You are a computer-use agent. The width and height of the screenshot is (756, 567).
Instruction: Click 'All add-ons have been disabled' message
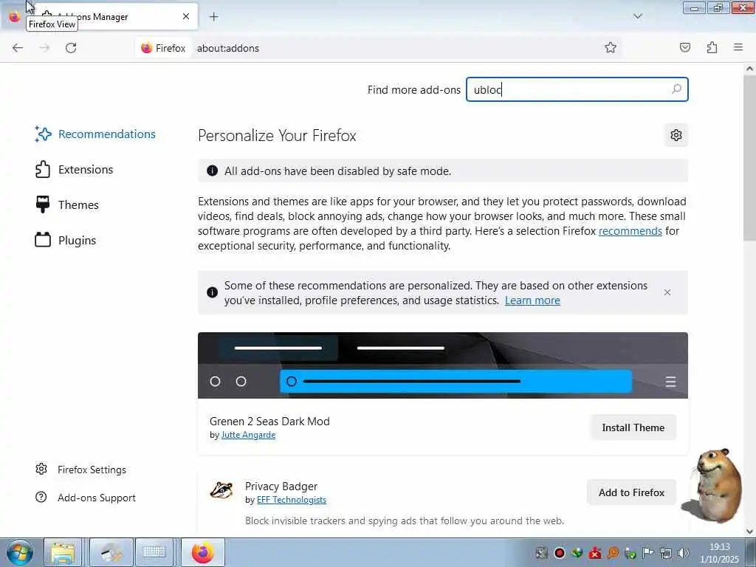337,171
